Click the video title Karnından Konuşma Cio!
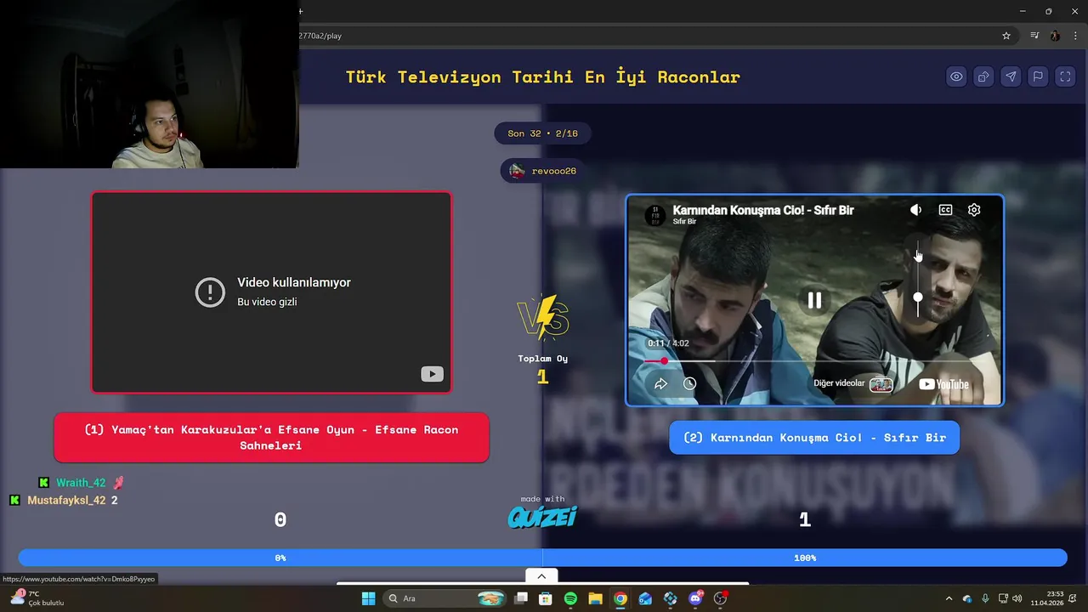Image resolution: width=1088 pixels, height=612 pixels. (763, 210)
